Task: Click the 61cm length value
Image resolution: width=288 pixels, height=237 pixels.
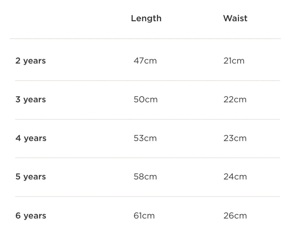Action: pos(144,216)
